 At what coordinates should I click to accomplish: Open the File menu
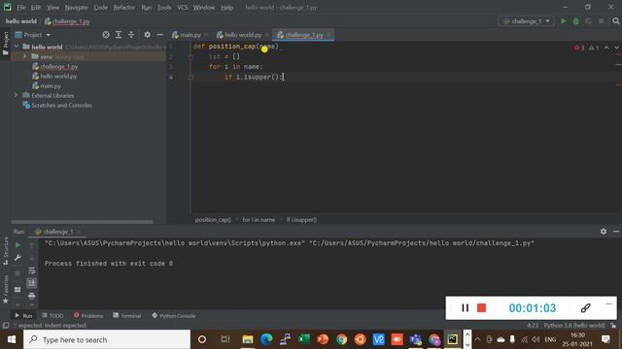(x=21, y=7)
